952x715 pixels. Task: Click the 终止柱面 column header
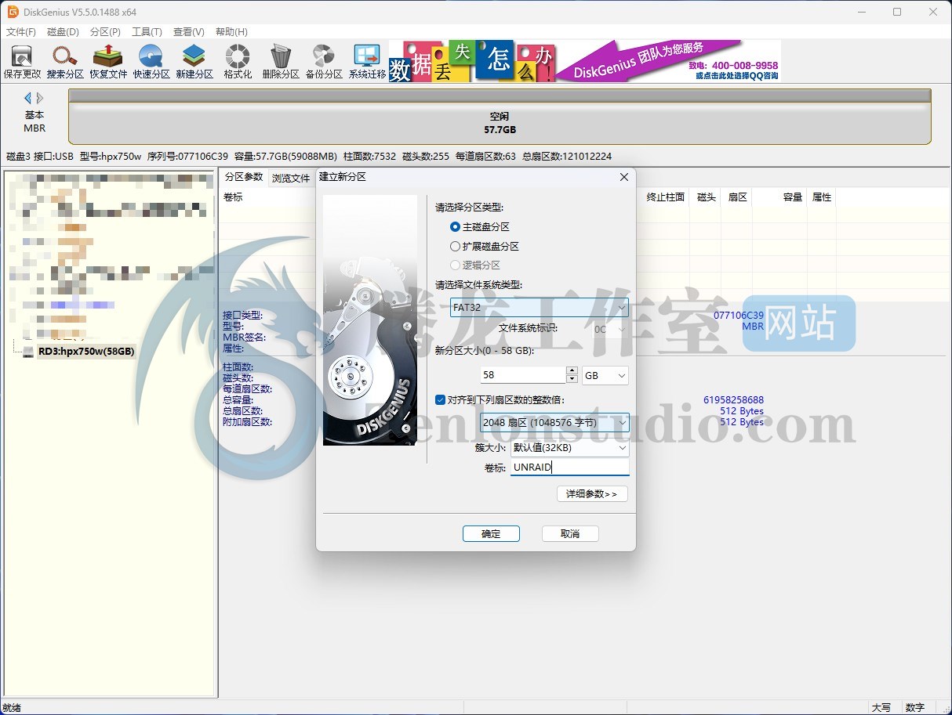665,197
